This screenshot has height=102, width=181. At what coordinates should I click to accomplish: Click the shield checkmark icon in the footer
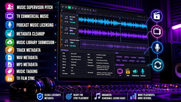pyautogui.click(x=40, y=96)
